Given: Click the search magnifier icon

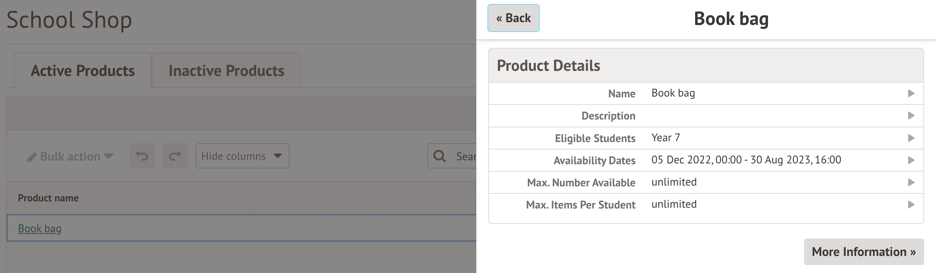Looking at the screenshot, I should (439, 156).
